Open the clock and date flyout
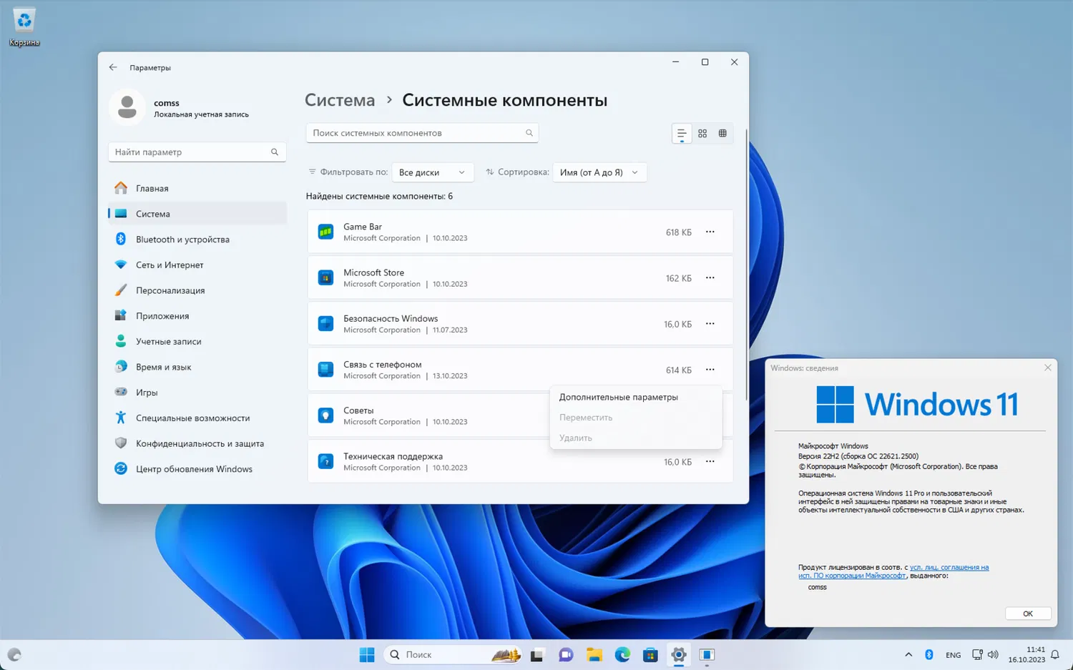This screenshot has width=1073, height=670. point(1026,654)
